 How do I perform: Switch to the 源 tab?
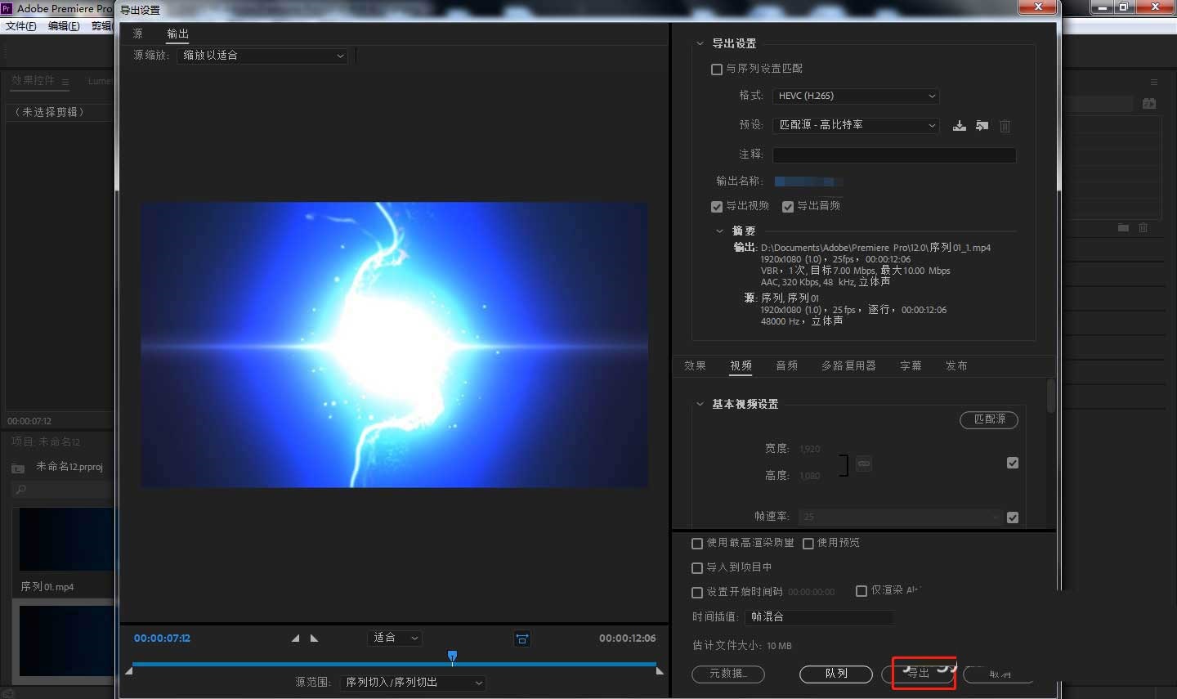coord(136,34)
